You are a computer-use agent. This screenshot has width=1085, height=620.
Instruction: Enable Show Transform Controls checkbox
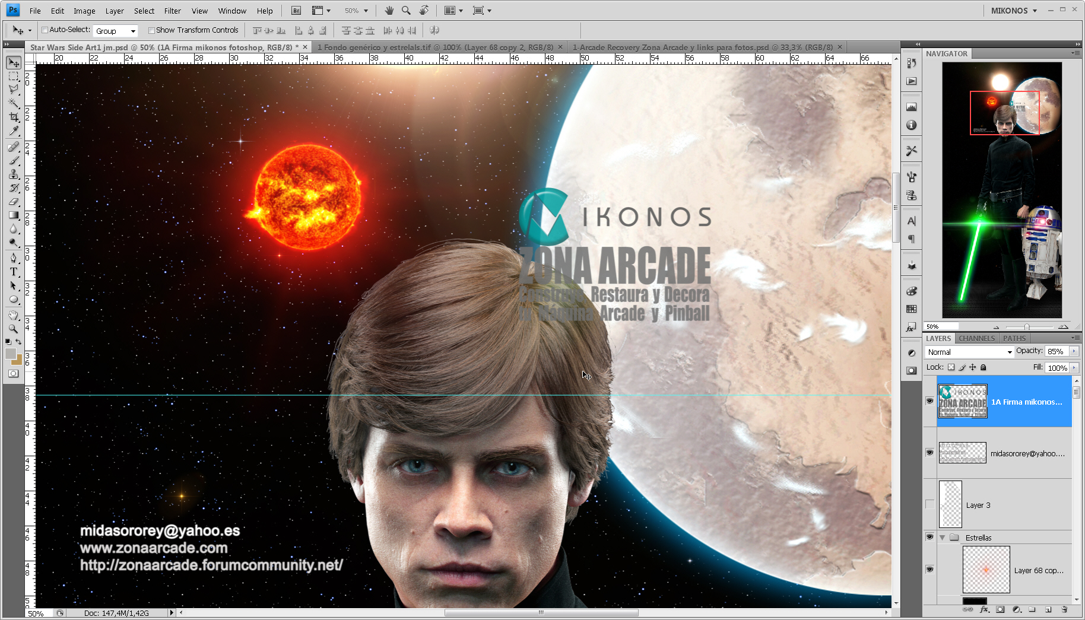click(151, 30)
